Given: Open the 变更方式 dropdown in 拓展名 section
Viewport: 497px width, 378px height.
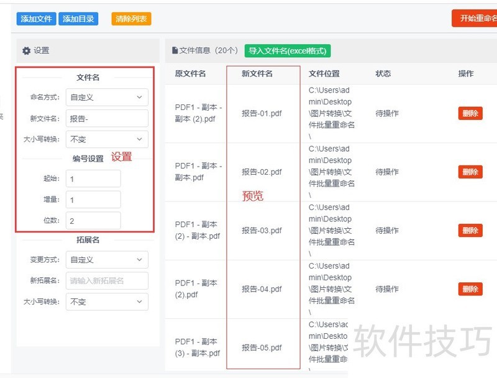Looking at the screenshot, I should coord(106,259).
